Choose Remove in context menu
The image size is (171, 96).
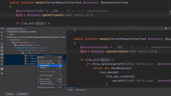[x=50, y=68]
